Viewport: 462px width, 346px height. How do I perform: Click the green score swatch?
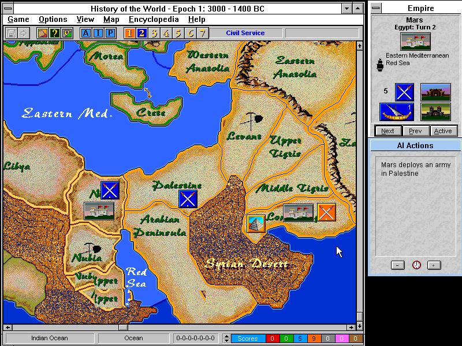tap(286, 339)
